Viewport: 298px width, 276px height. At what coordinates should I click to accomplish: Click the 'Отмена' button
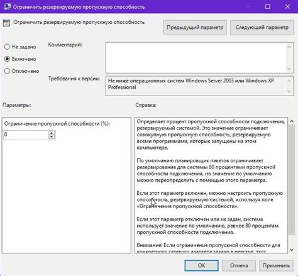coord(239,265)
